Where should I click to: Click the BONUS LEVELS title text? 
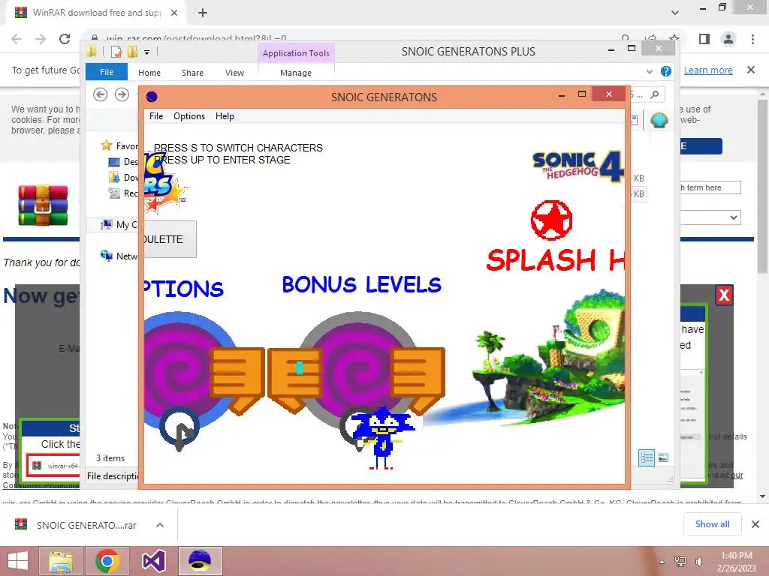[361, 284]
